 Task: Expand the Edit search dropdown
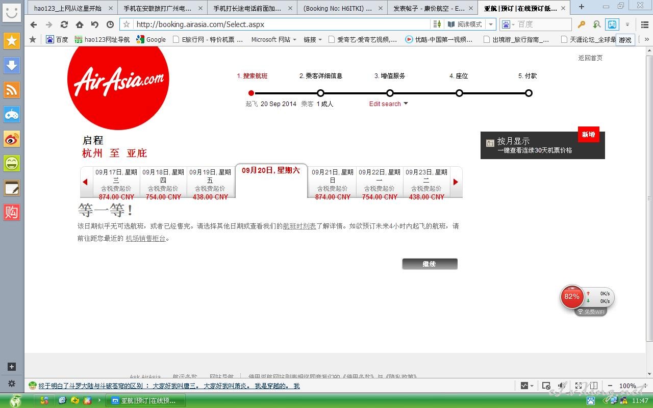click(x=389, y=104)
